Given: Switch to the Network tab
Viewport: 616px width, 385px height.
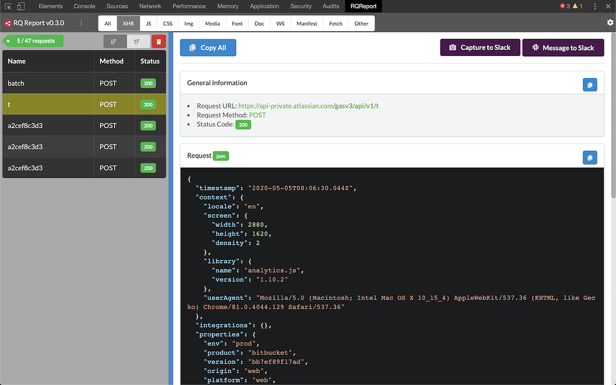Looking at the screenshot, I should [150, 6].
